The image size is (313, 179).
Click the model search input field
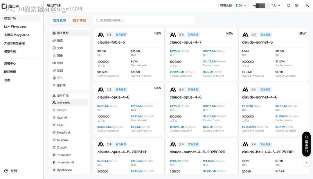[x=143, y=20]
